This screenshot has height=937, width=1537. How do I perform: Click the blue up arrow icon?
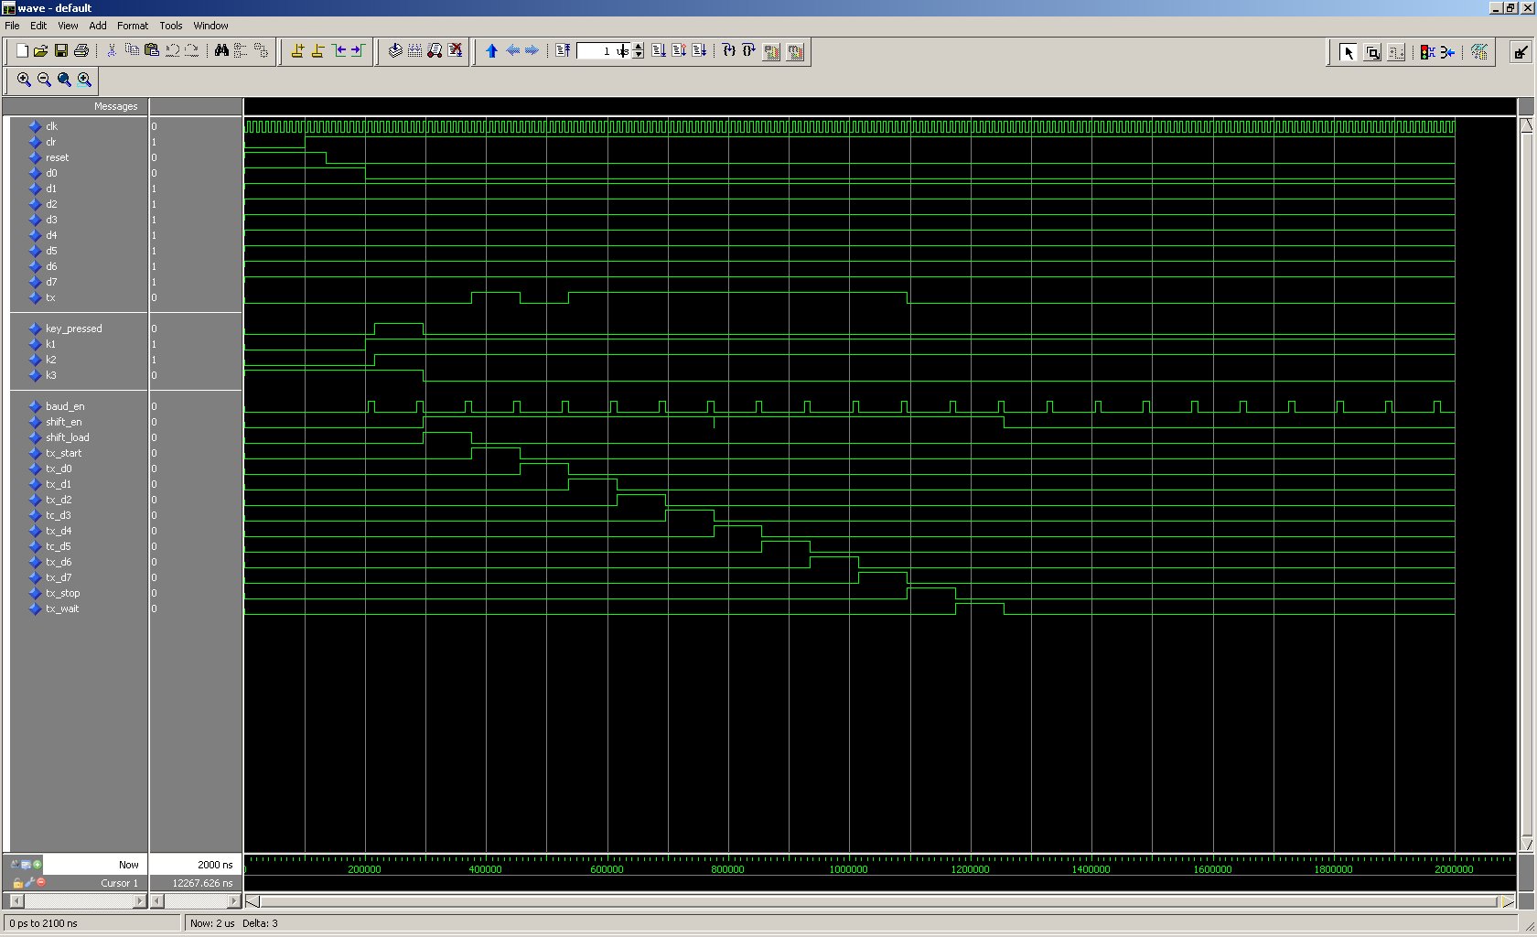492,51
